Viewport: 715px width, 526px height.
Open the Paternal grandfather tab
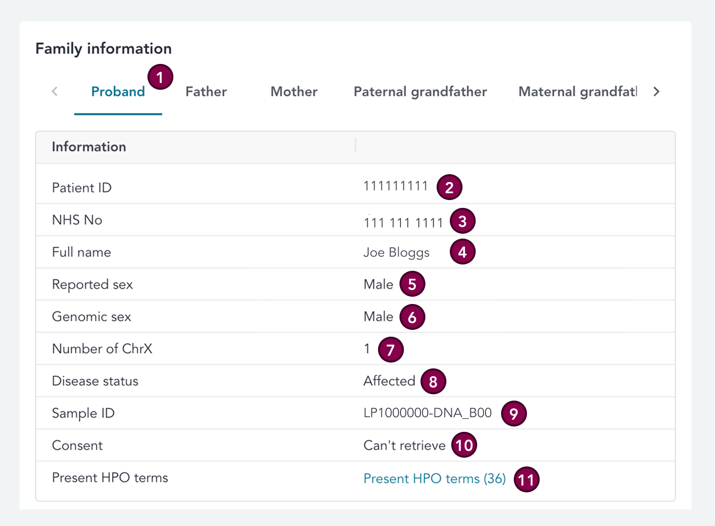(420, 91)
